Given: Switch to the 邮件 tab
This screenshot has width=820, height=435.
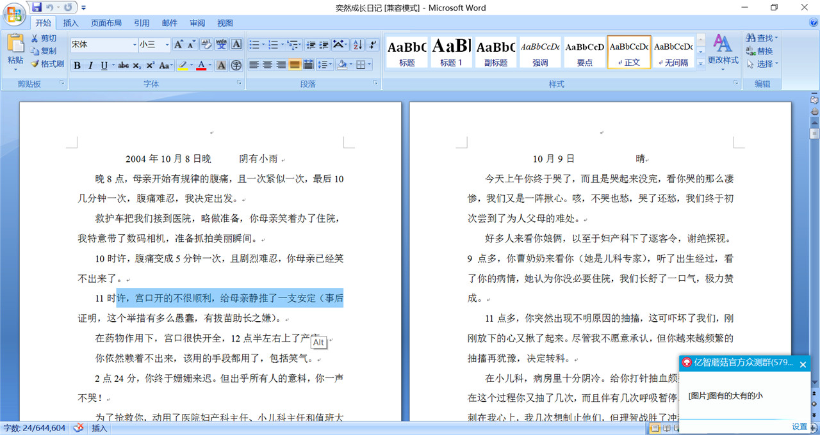Looking at the screenshot, I should tap(170, 23).
